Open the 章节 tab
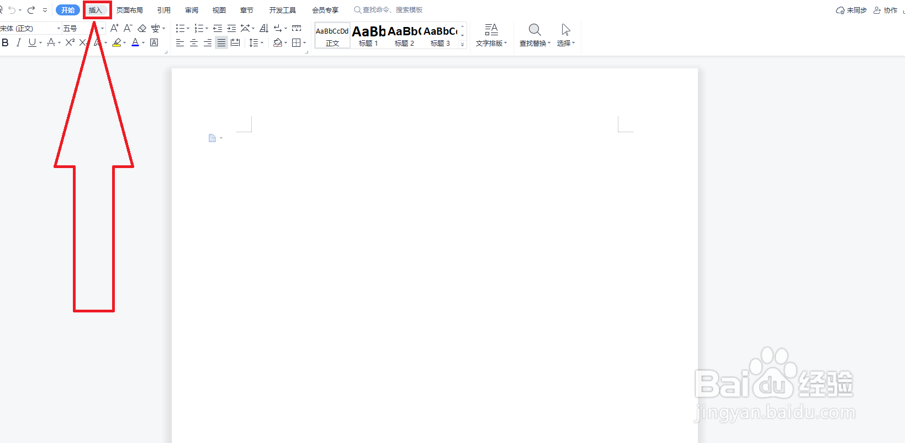Screen dimensions: 905x443 (x=247, y=10)
